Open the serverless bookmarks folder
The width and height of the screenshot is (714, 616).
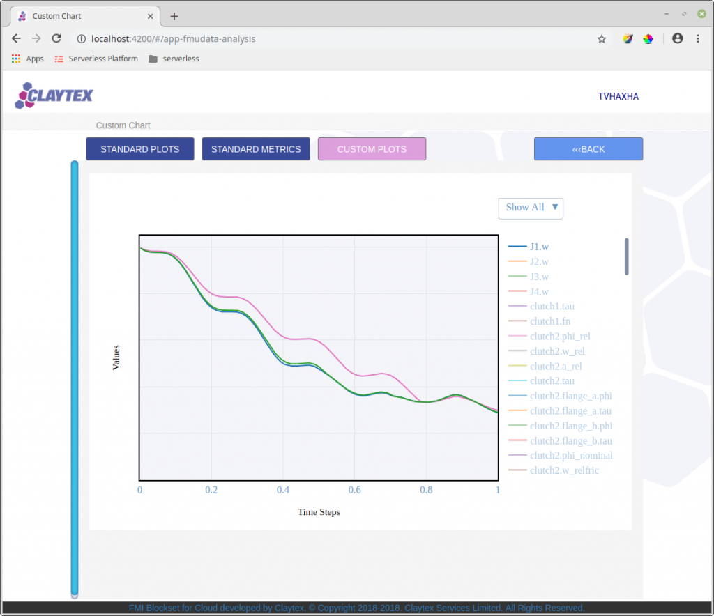point(174,59)
